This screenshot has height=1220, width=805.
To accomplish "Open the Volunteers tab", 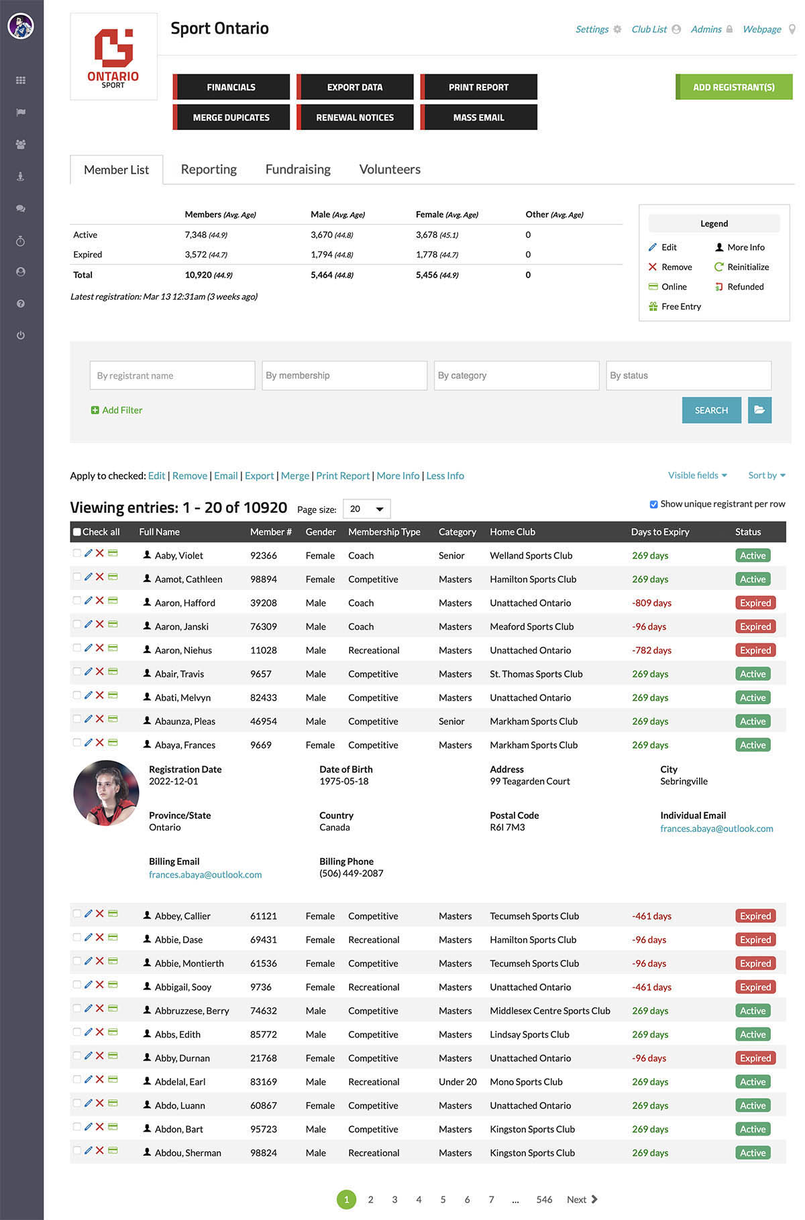I will click(x=390, y=170).
